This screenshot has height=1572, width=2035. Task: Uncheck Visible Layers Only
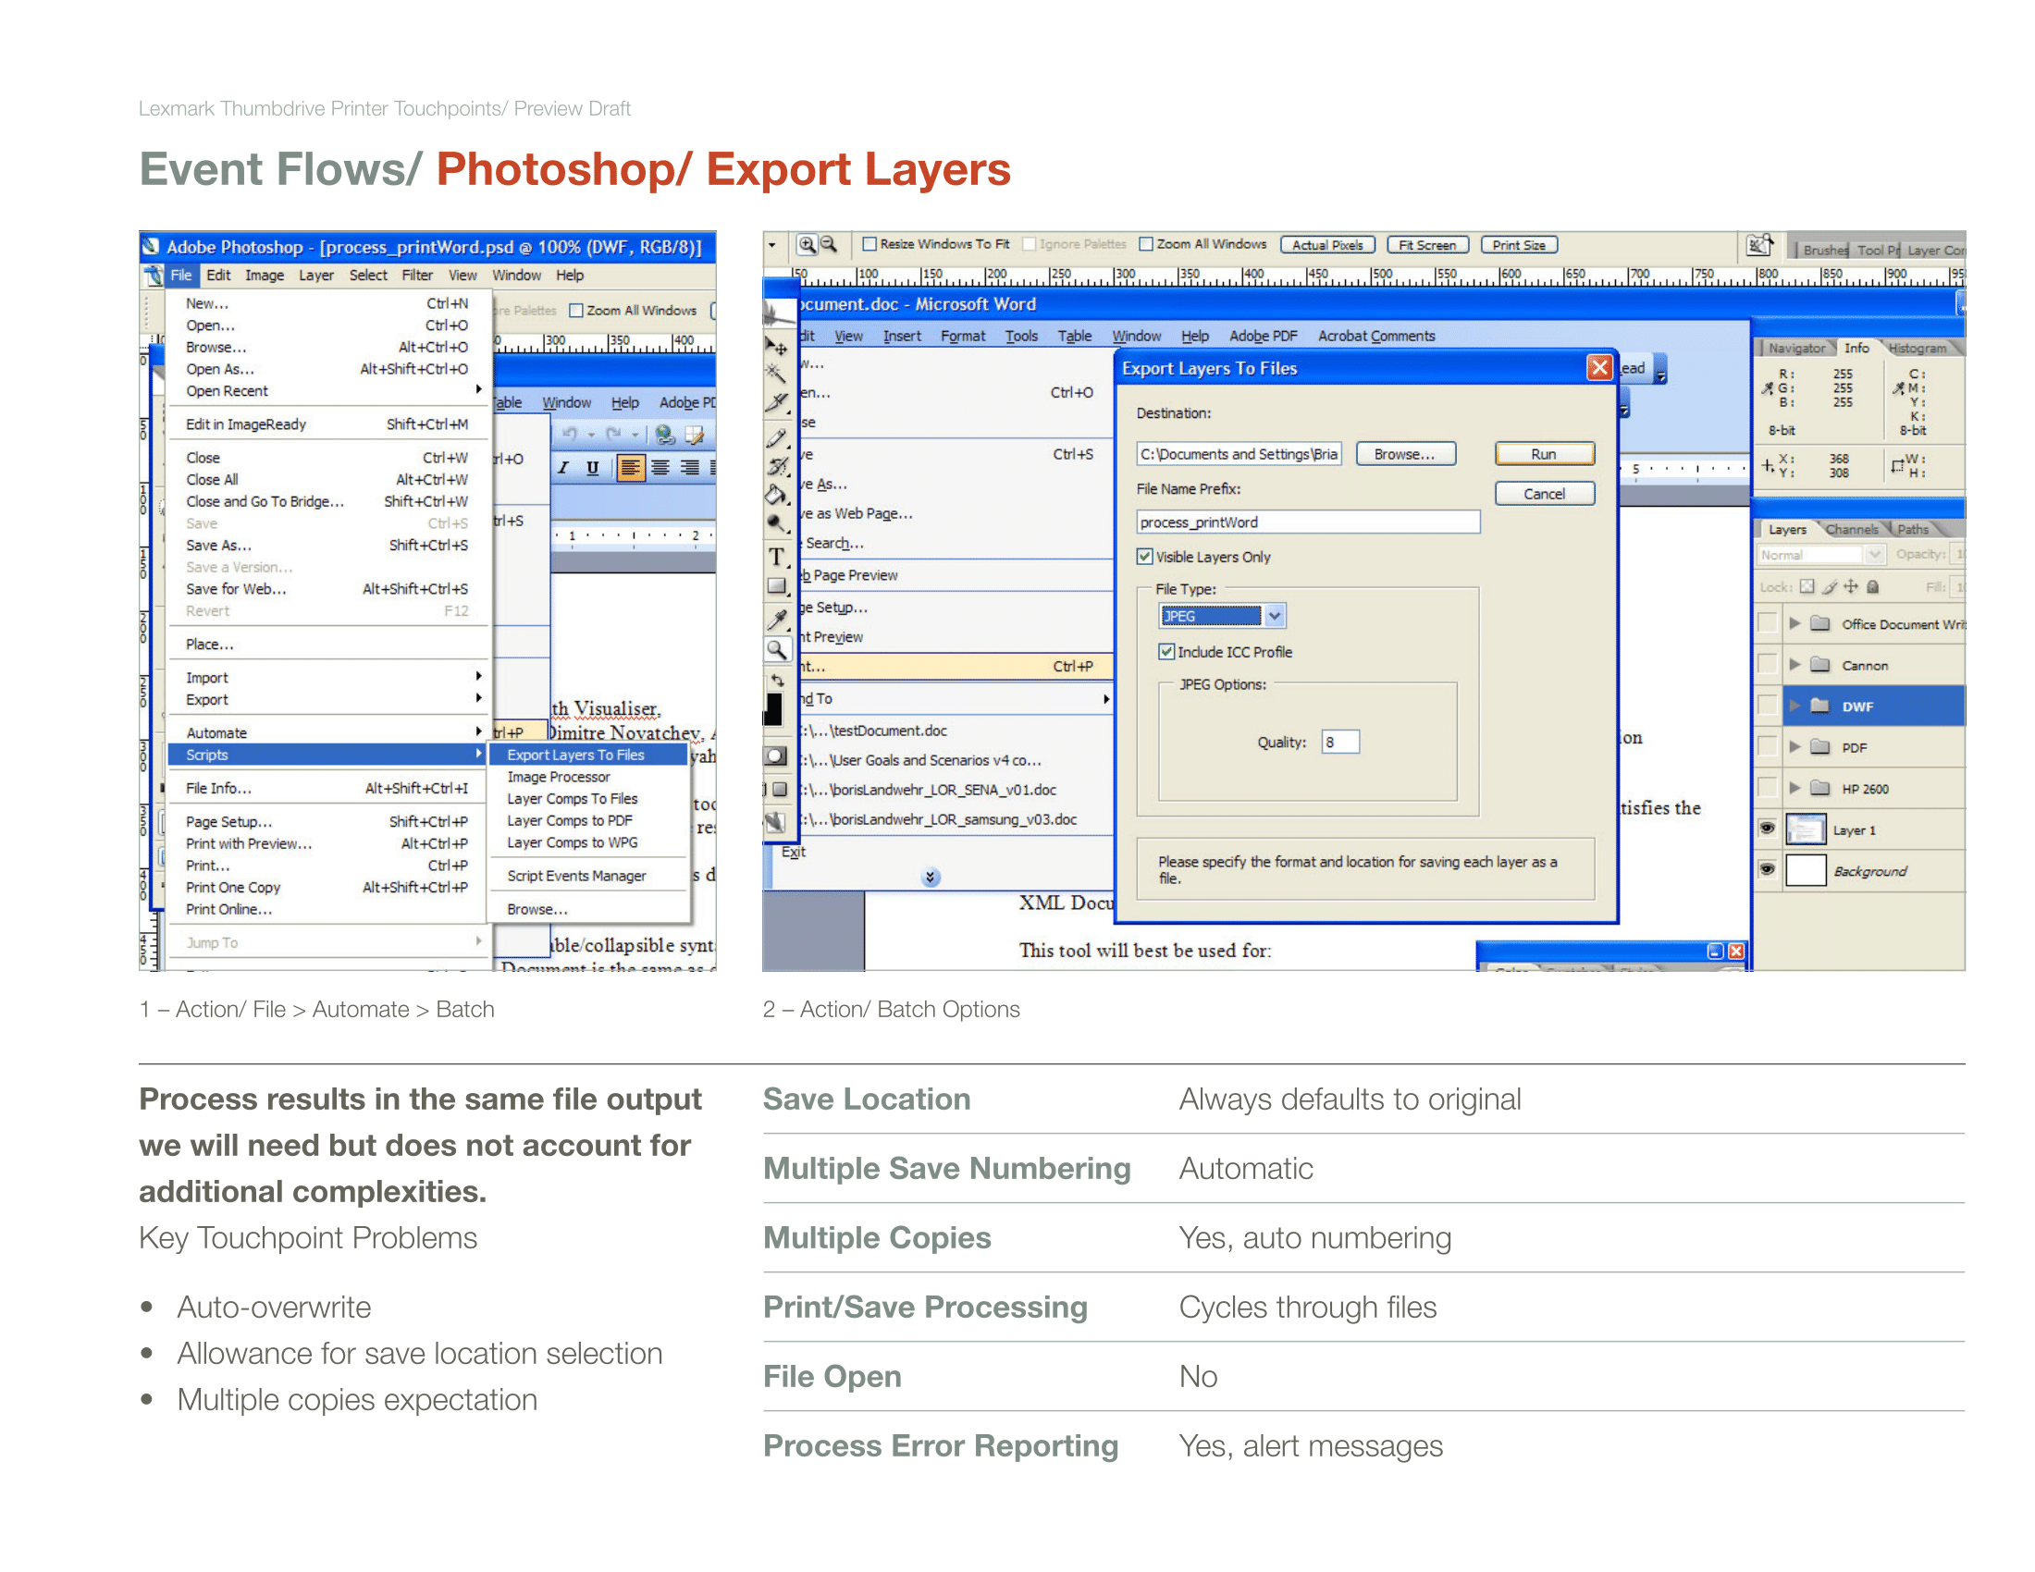1144,557
